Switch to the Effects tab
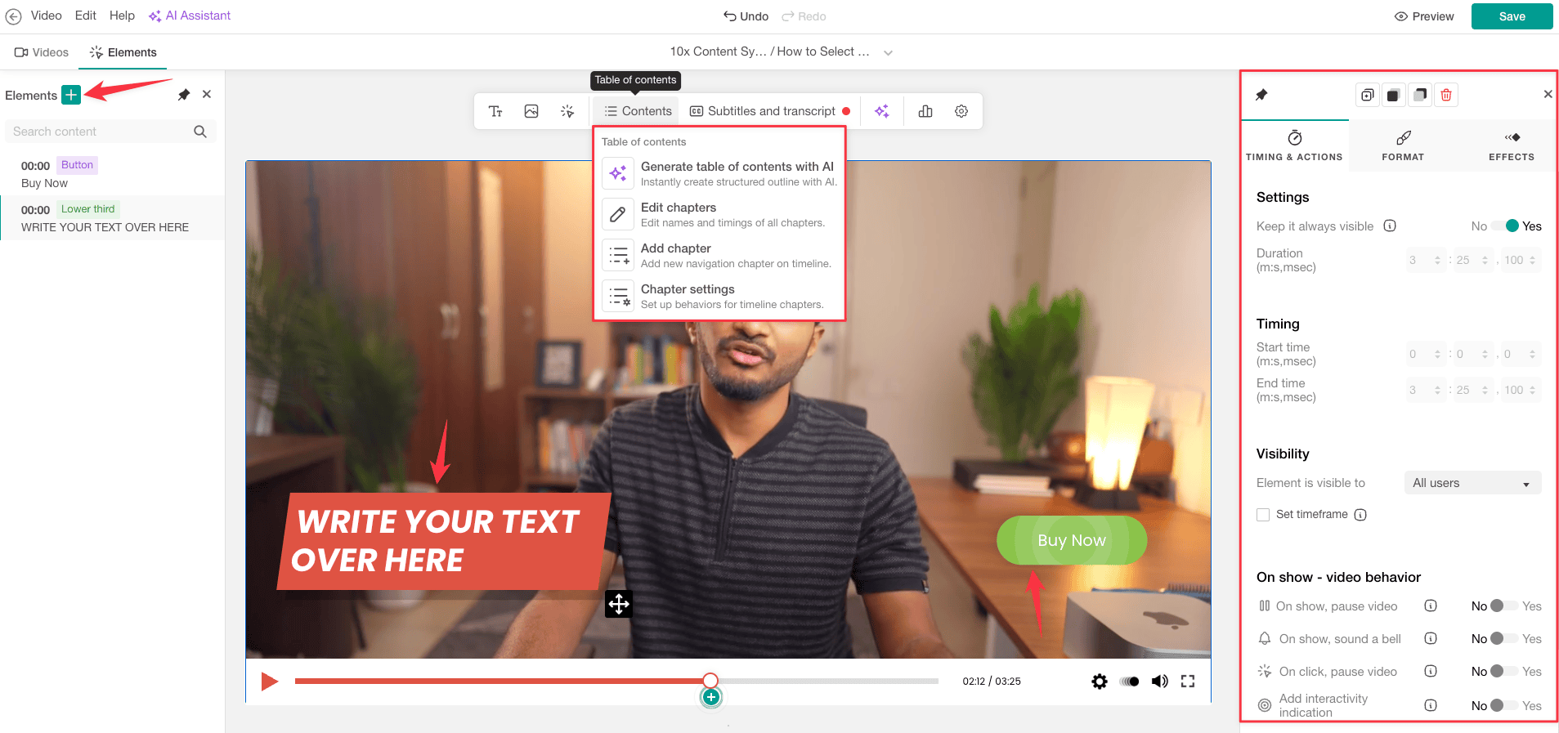The image size is (1559, 733). click(x=1511, y=145)
